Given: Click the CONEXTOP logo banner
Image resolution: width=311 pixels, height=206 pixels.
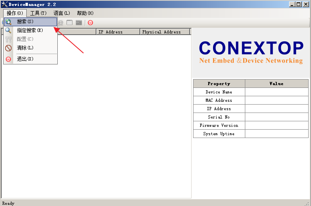Looking at the screenshot, I should click(x=251, y=52).
